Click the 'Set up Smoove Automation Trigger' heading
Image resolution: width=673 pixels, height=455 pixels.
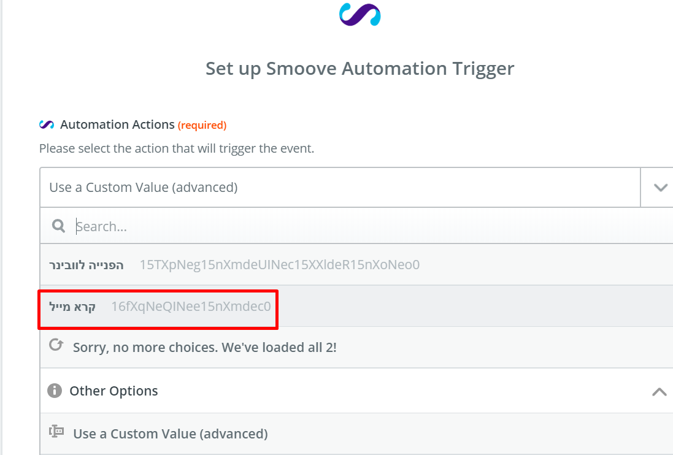360,69
